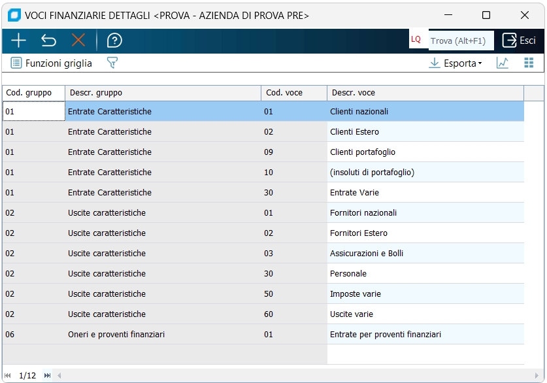Screen dimensions: 547x383
Task: Click the grid layout tiles icon
Action: pyautogui.click(x=529, y=63)
